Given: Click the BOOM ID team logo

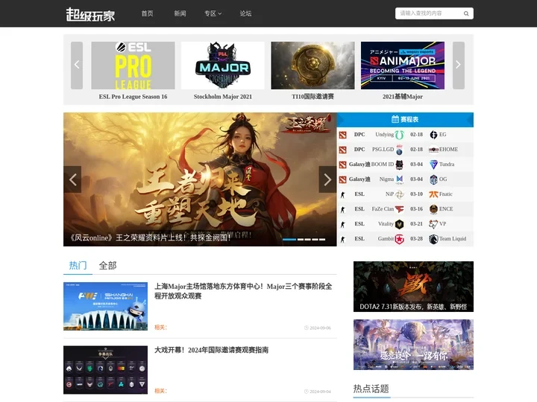Looking at the screenshot, I should (x=399, y=165).
